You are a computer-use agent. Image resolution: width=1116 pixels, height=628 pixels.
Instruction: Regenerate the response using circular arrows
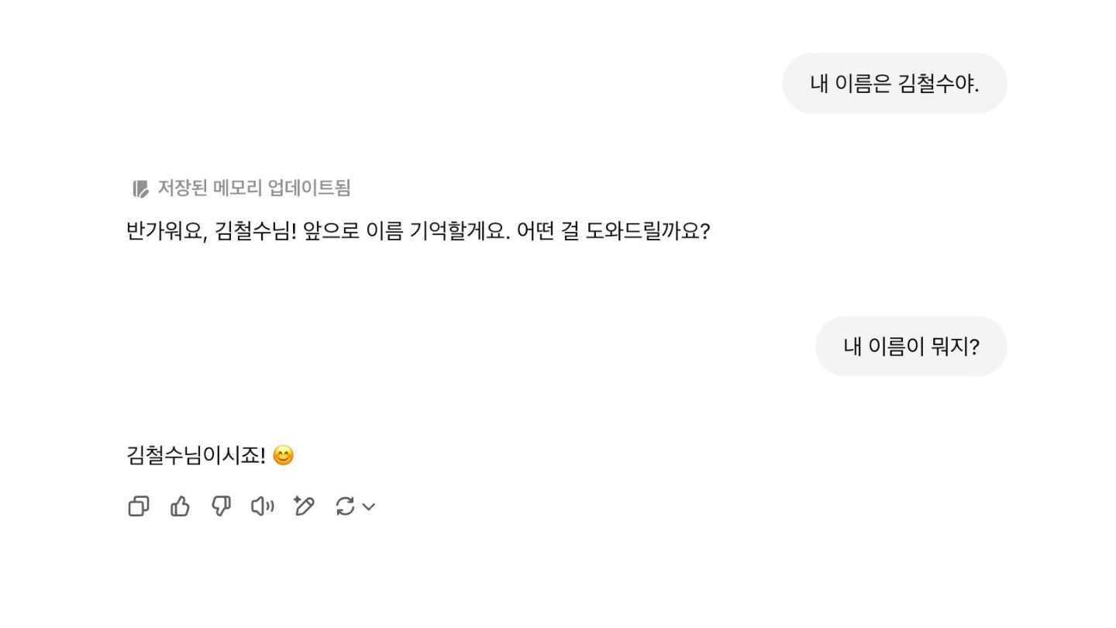pos(345,506)
